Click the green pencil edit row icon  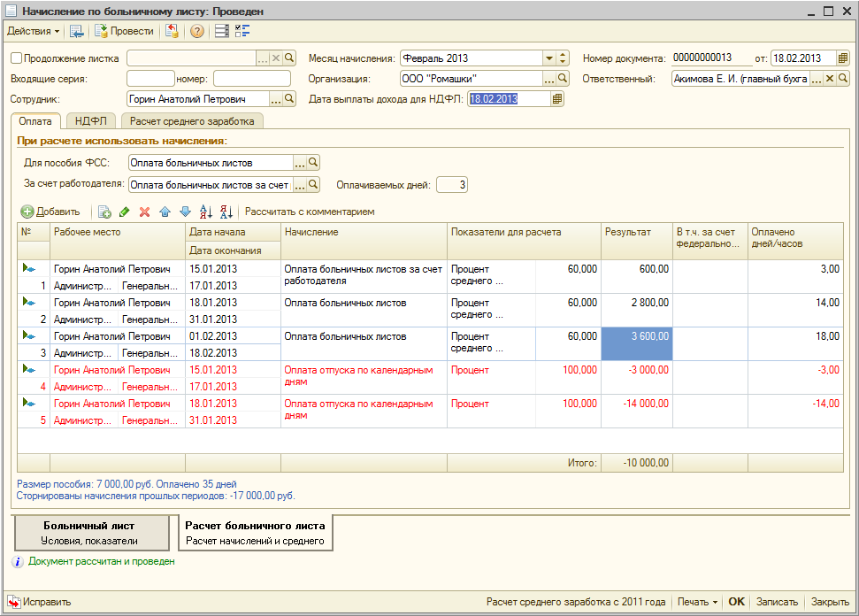(x=125, y=212)
